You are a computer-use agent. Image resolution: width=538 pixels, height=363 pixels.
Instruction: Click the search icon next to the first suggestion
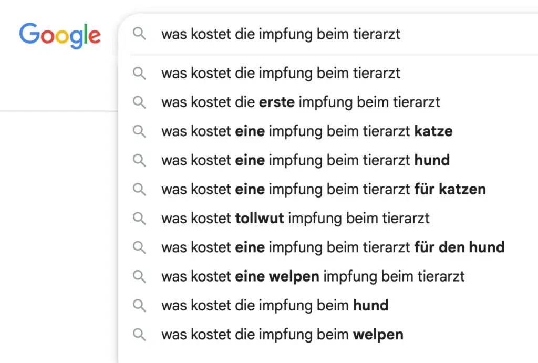(x=139, y=73)
